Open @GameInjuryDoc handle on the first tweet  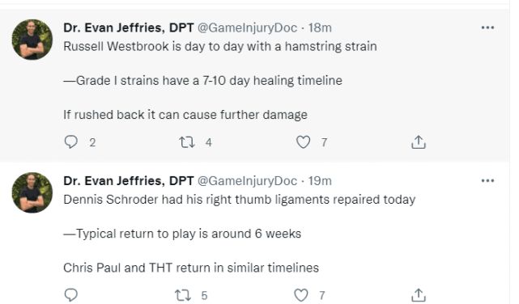click(x=247, y=27)
